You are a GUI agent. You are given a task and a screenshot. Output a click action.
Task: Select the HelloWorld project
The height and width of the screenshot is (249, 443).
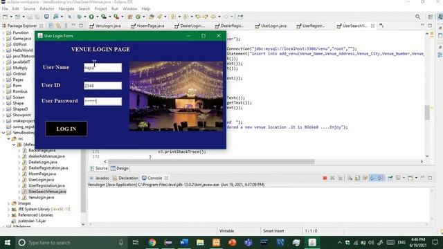(x=23, y=50)
